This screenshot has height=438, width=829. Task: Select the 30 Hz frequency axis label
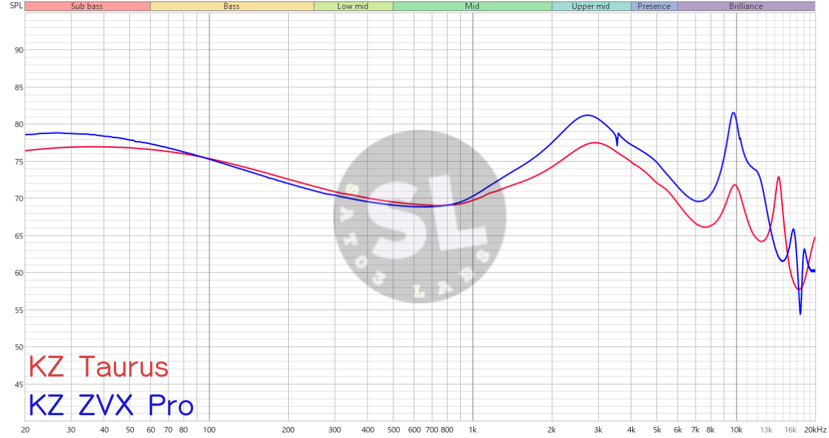pos(72,429)
